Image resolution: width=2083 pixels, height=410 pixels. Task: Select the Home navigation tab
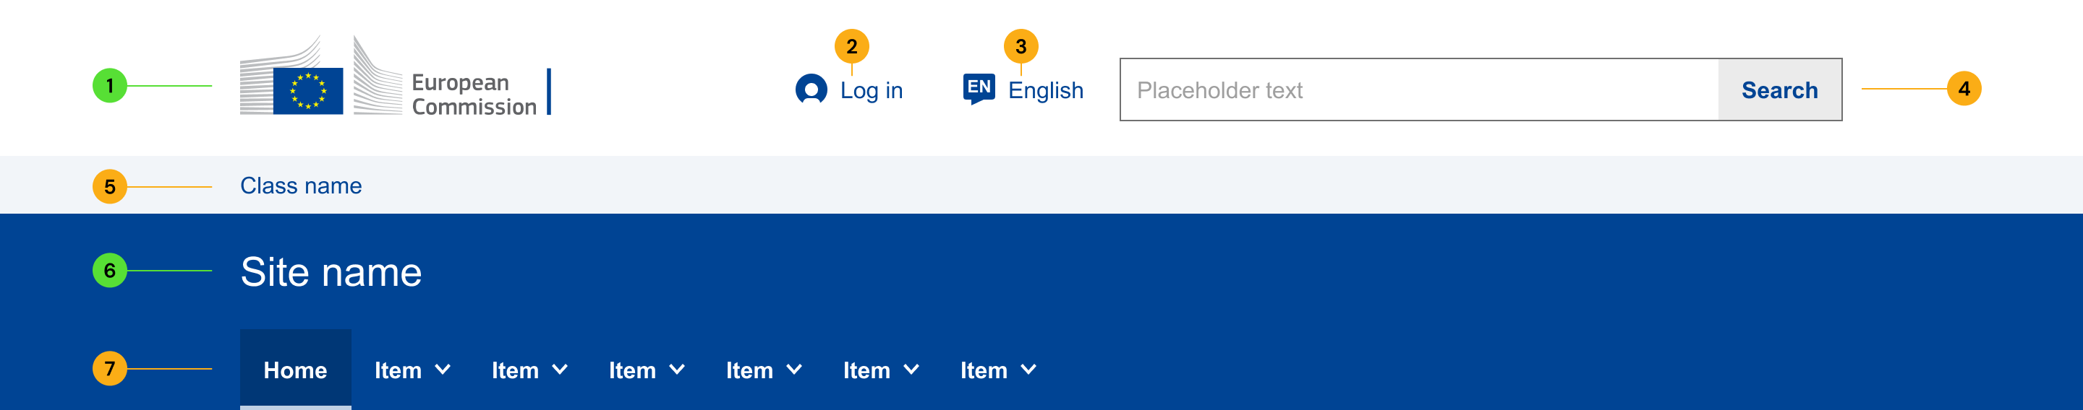pos(295,370)
